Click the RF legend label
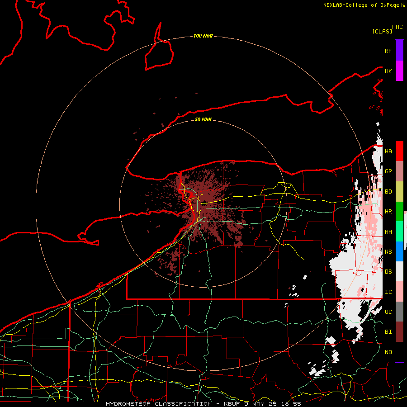 [388, 51]
